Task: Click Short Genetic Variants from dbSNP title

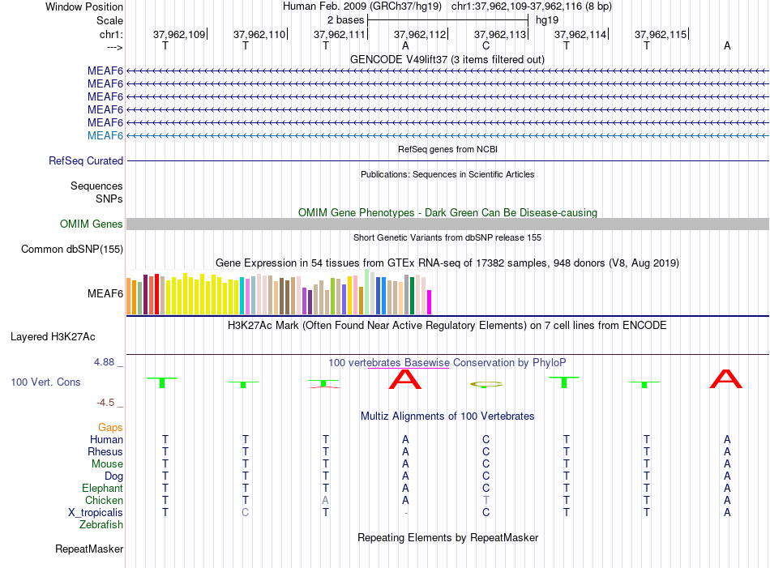Action: tap(447, 237)
